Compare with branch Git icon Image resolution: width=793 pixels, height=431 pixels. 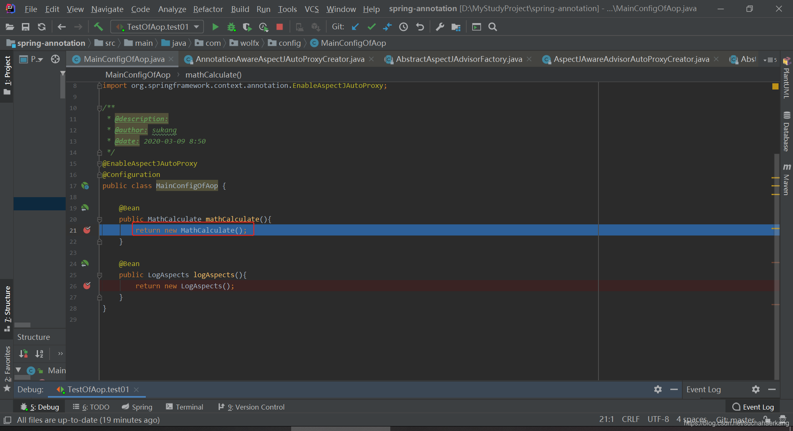(387, 27)
